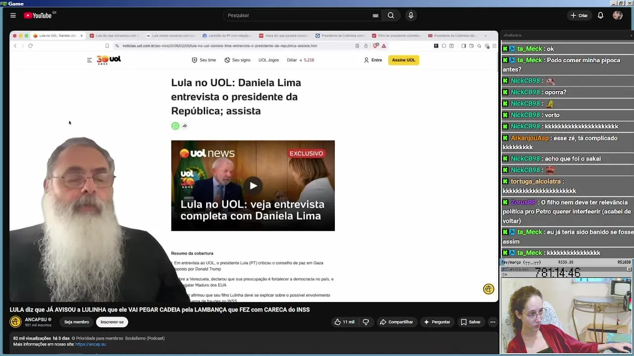Click the Seja membro button
Viewport: 634px width, 356px height.
point(76,322)
